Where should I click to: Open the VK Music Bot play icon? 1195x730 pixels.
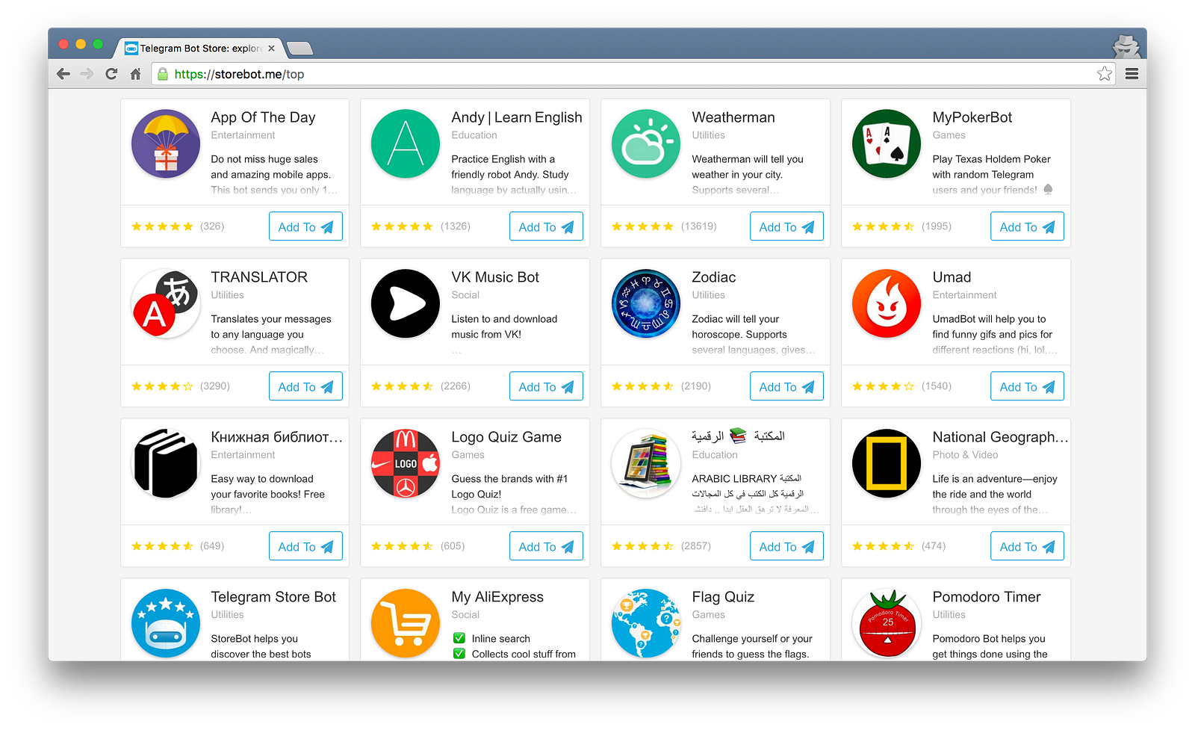pyautogui.click(x=406, y=303)
